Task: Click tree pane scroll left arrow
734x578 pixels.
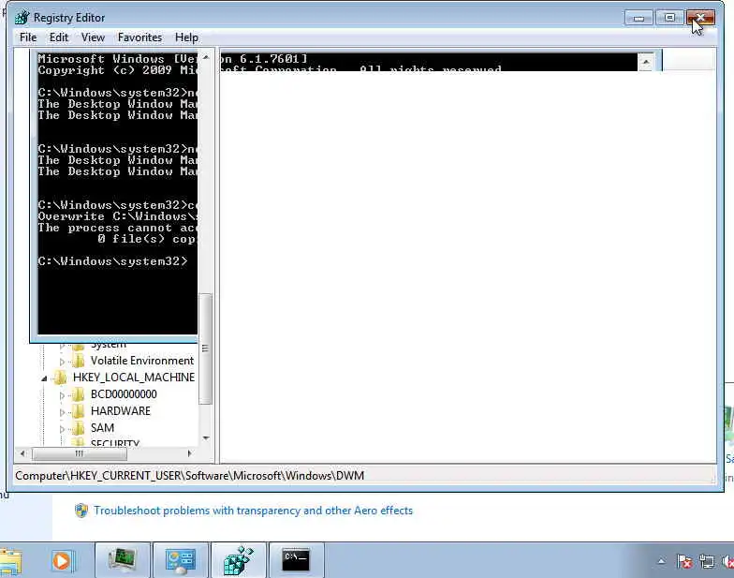Action: pyautogui.click(x=22, y=453)
